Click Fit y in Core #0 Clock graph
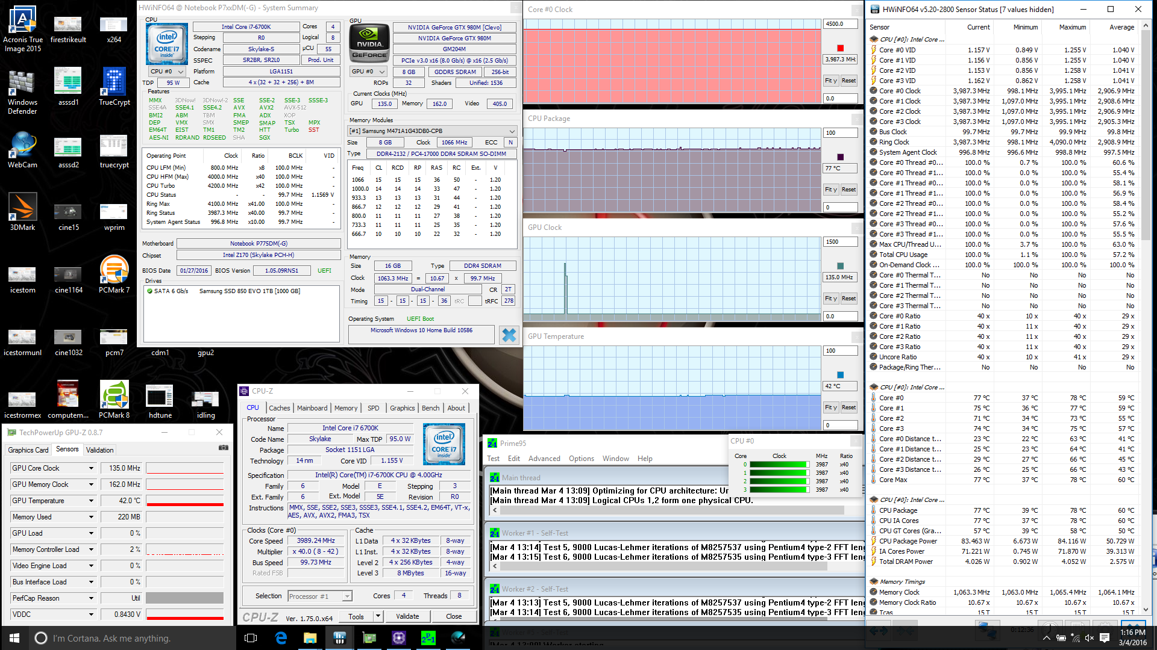 tap(831, 81)
